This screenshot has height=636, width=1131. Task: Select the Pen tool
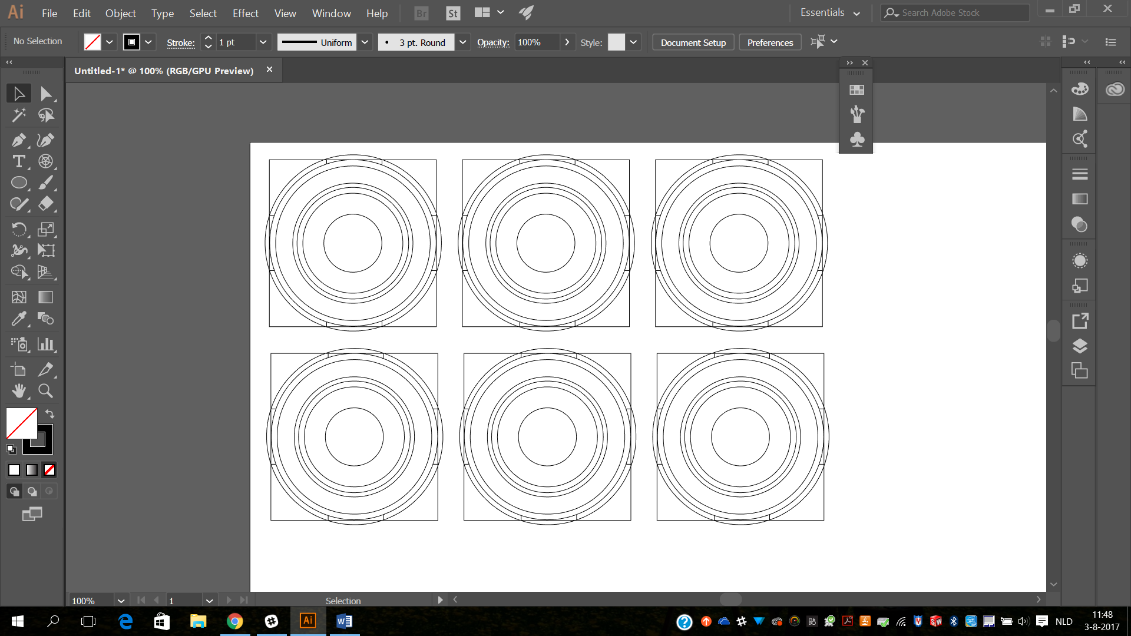click(18, 140)
